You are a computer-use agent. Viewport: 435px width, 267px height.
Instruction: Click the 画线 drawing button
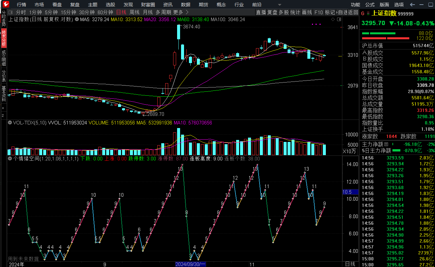click(x=307, y=12)
